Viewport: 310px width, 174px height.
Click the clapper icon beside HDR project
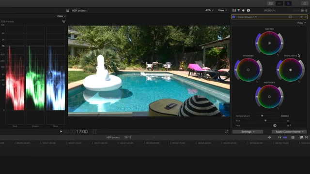68,11
